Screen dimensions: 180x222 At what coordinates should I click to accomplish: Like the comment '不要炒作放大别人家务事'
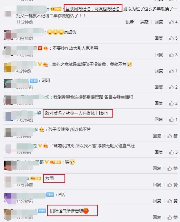tap(173, 55)
